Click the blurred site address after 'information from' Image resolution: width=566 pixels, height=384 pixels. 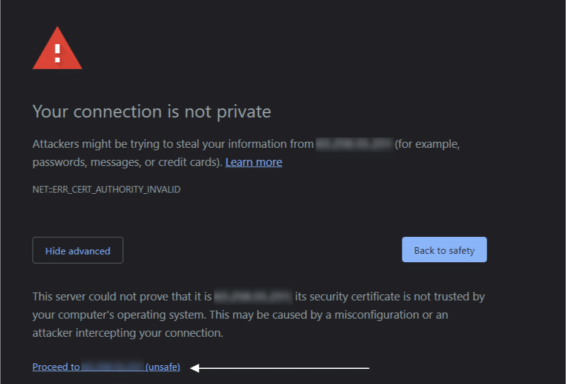coord(354,144)
